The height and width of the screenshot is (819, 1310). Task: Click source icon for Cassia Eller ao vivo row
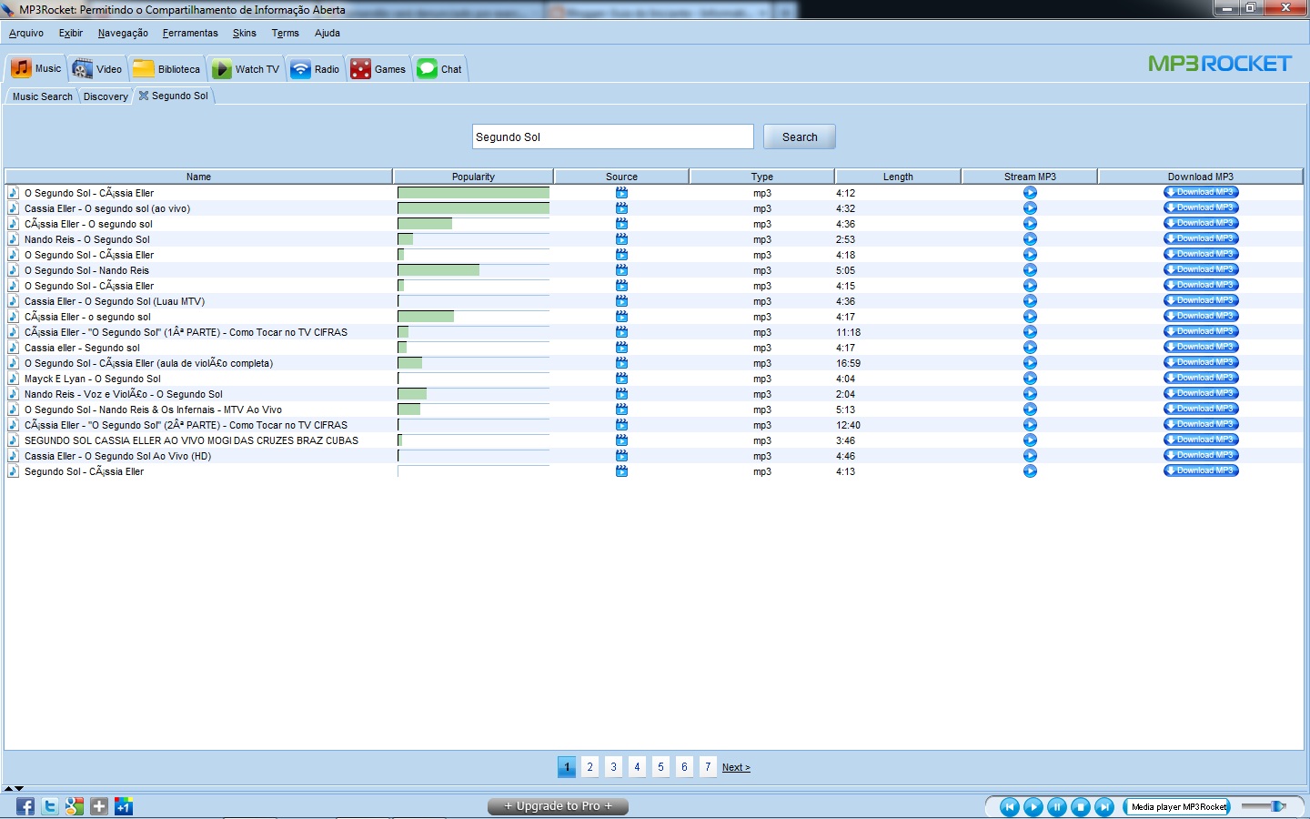(x=621, y=207)
